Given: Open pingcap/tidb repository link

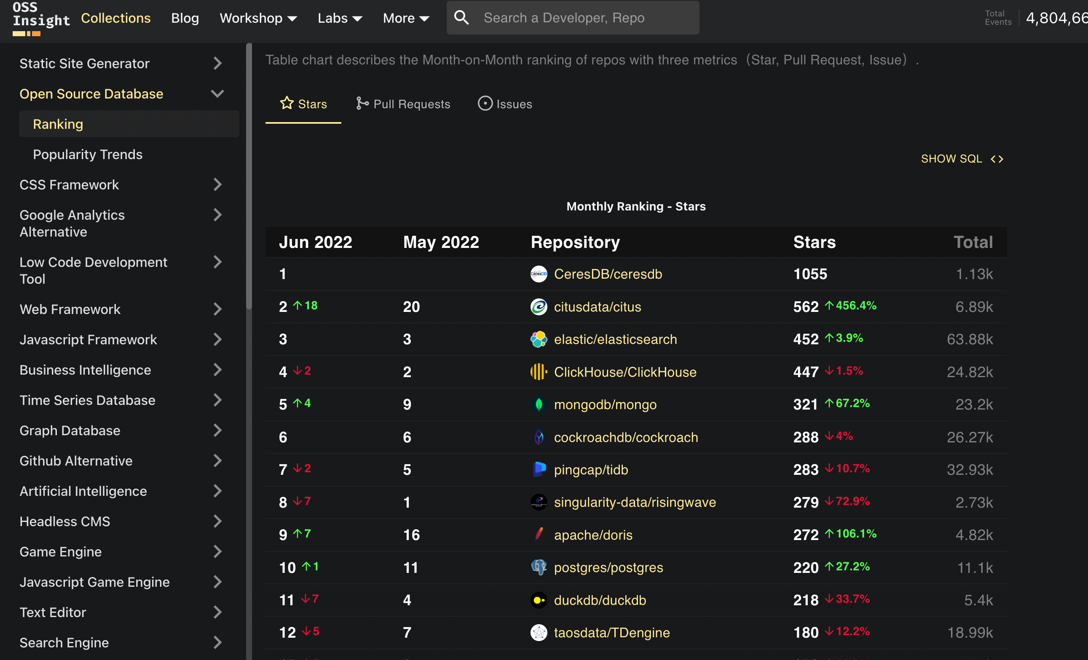Looking at the screenshot, I should tap(591, 469).
